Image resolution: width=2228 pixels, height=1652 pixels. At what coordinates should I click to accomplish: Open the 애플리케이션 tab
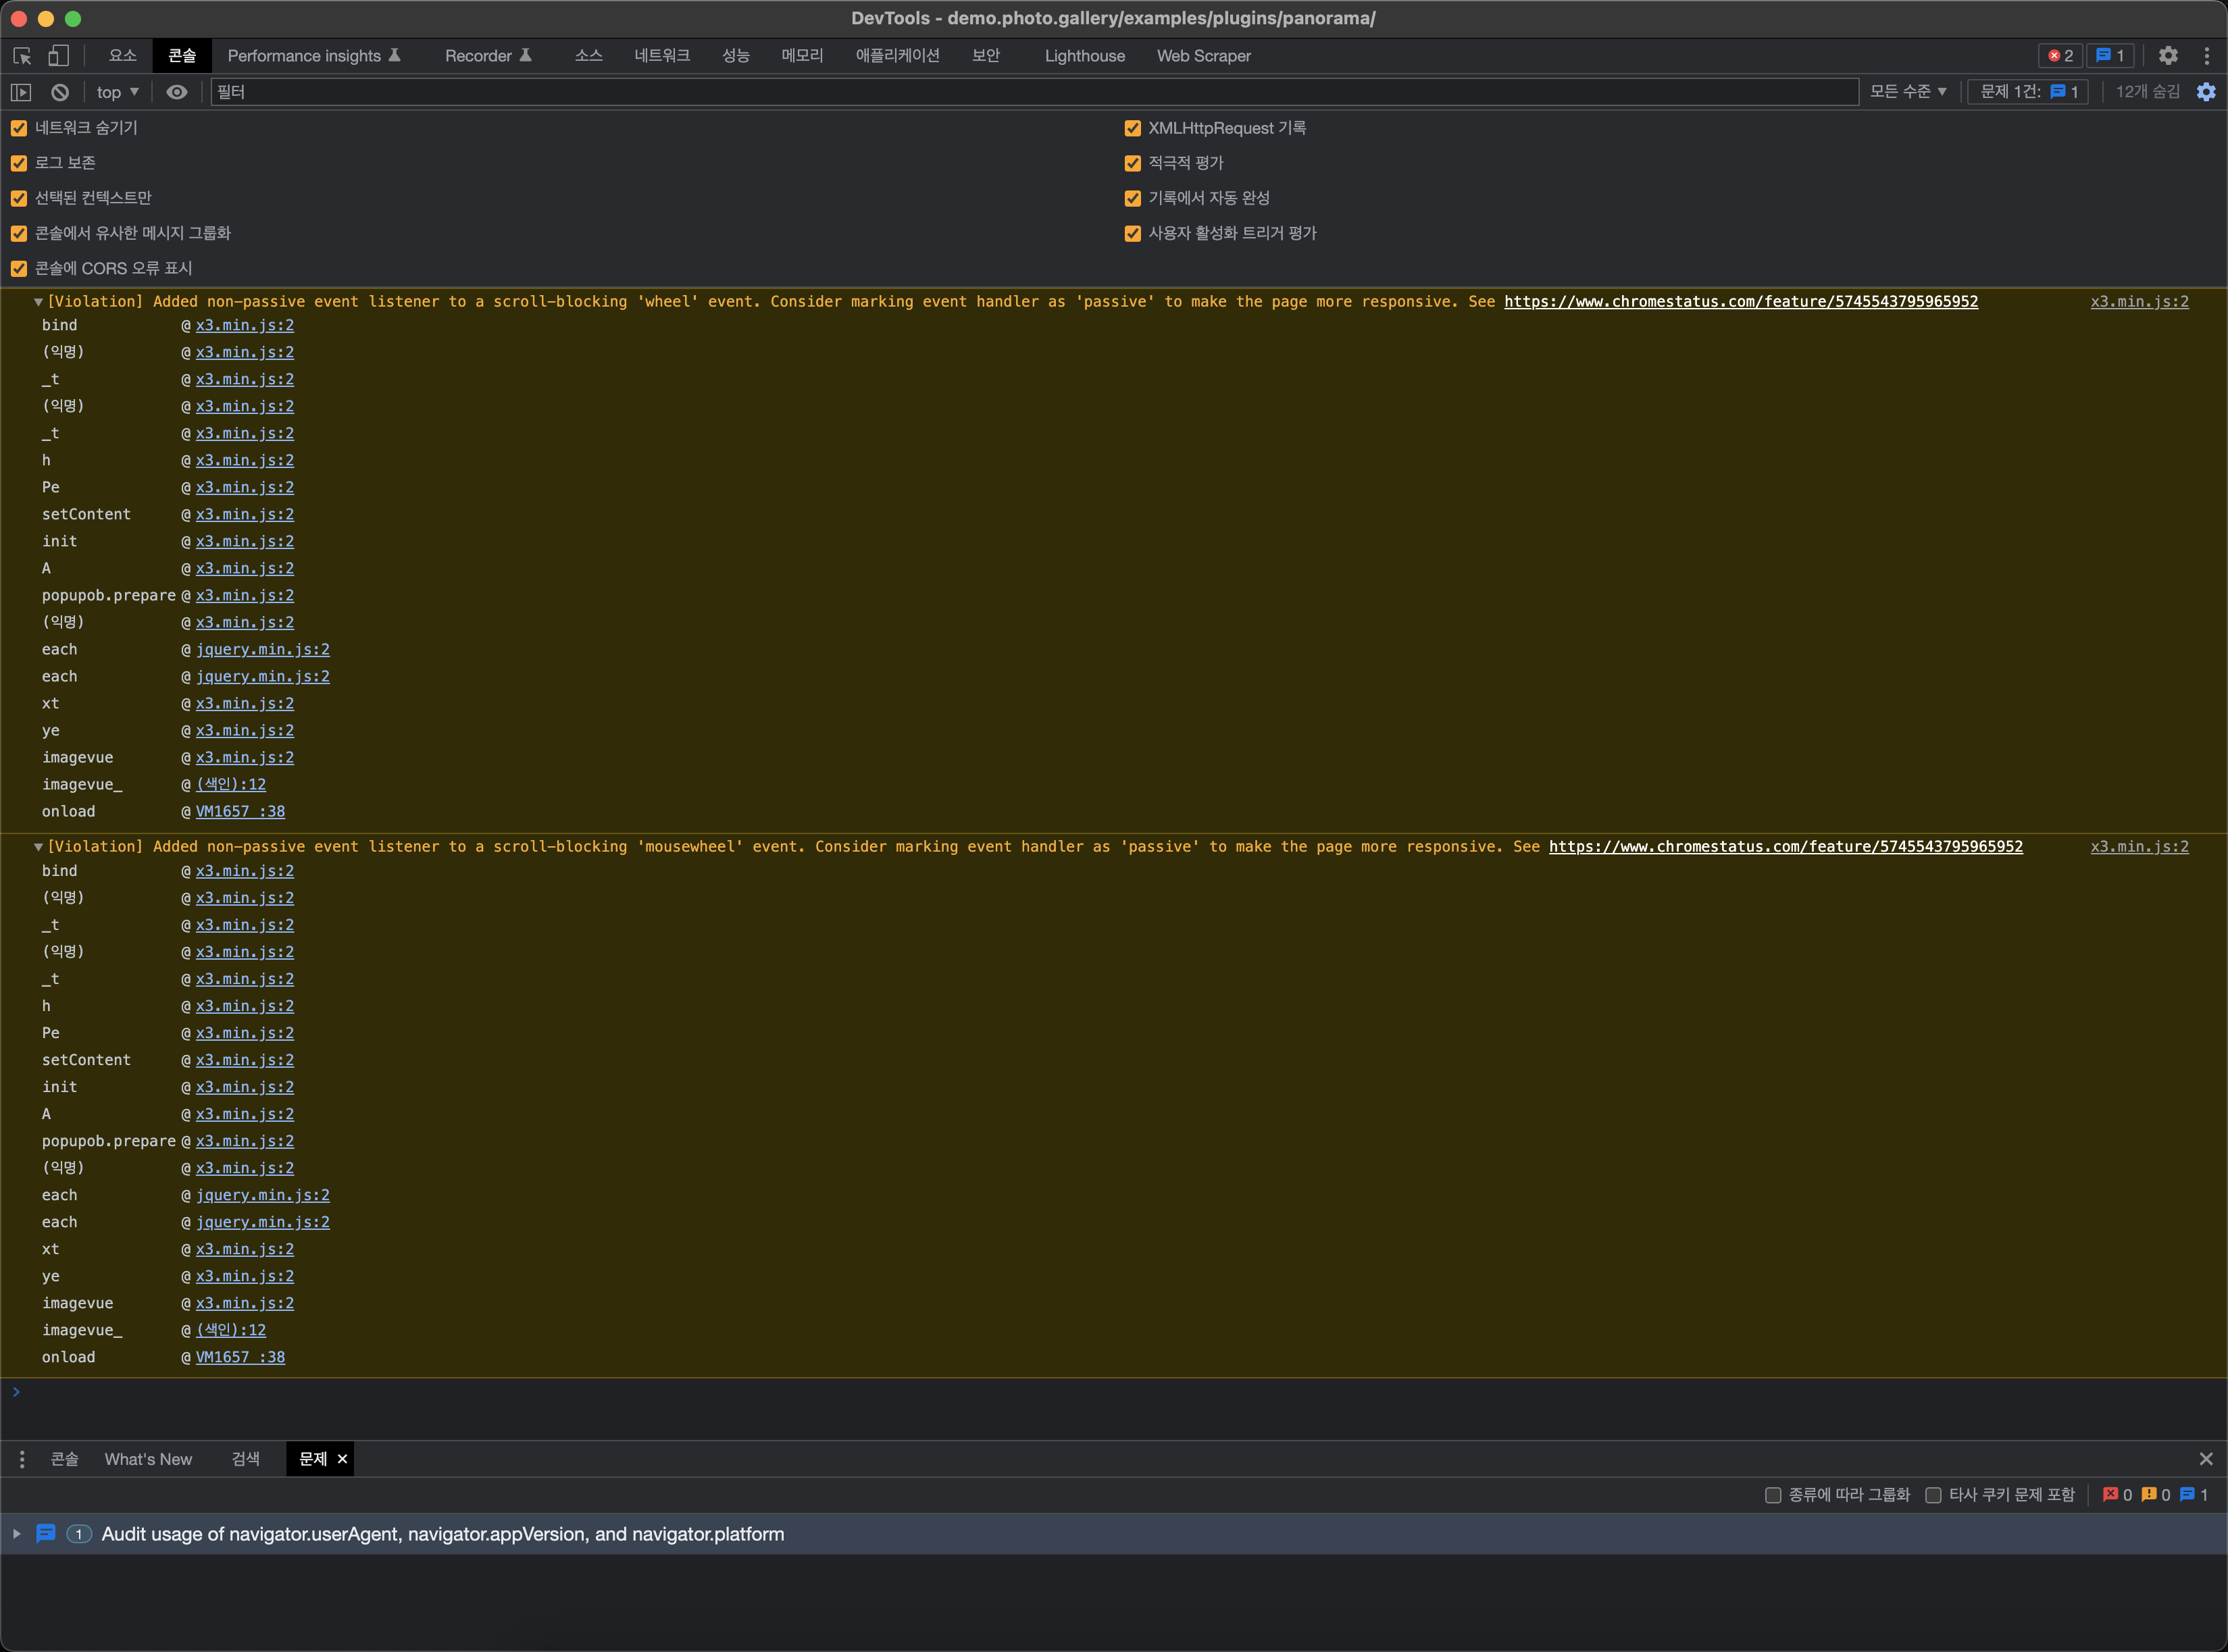click(x=897, y=56)
